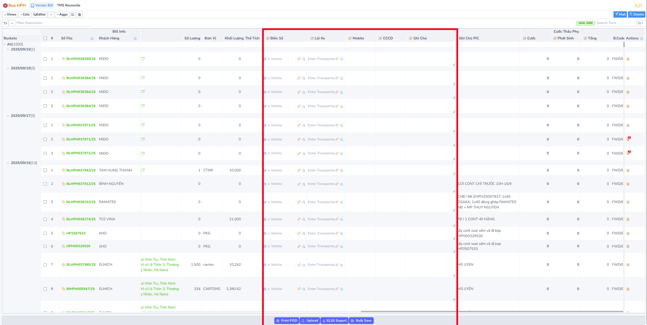Open the document Actions icon for BLHPH038390/25 row
The width and height of the screenshot is (647, 325).
tap(628, 59)
